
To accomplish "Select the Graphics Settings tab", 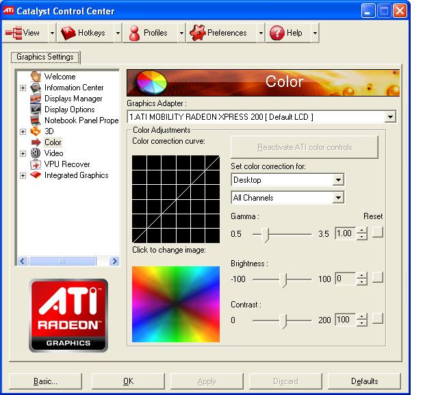I will point(45,57).
